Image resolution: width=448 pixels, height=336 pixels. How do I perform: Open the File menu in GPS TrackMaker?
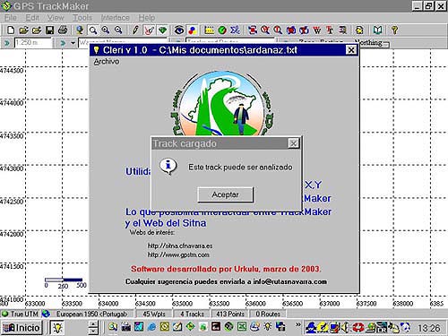pos(11,18)
